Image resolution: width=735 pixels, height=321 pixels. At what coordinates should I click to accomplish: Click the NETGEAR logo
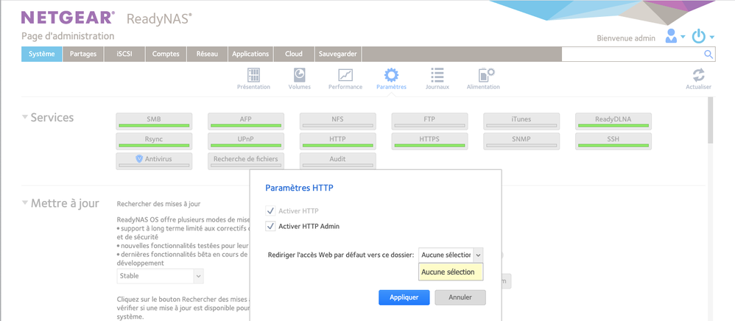(68, 18)
